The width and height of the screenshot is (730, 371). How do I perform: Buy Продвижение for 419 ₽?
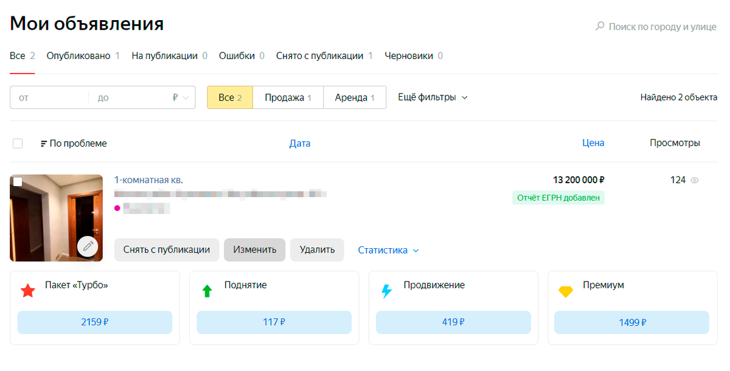pos(453,322)
